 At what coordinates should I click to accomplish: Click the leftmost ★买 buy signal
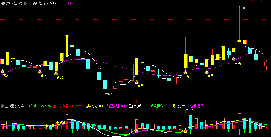[x=6, y=75]
